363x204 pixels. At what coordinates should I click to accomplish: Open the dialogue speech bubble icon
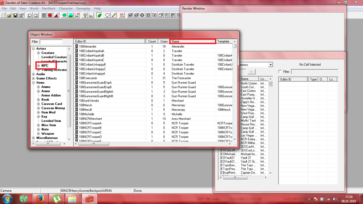point(107,16)
